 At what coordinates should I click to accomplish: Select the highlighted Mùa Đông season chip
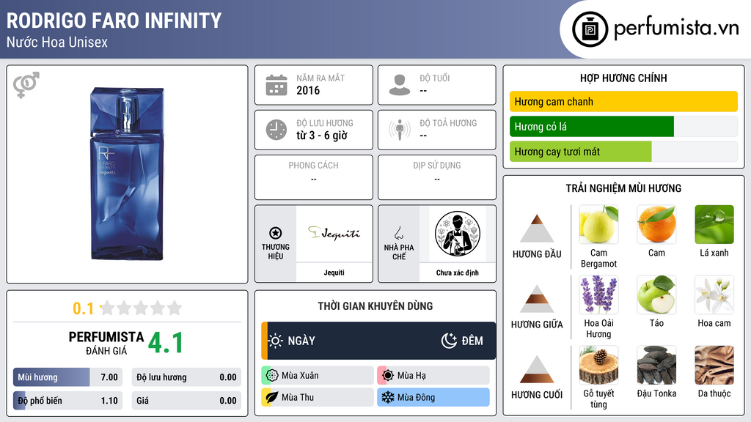click(433, 397)
